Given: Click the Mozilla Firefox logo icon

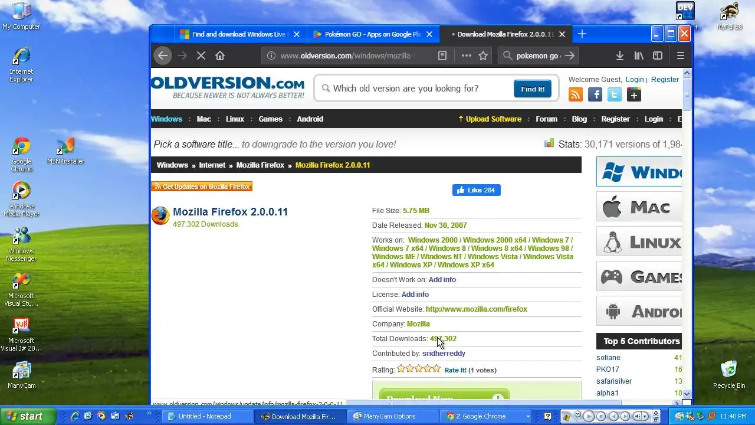Looking at the screenshot, I should pyautogui.click(x=160, y=215).
